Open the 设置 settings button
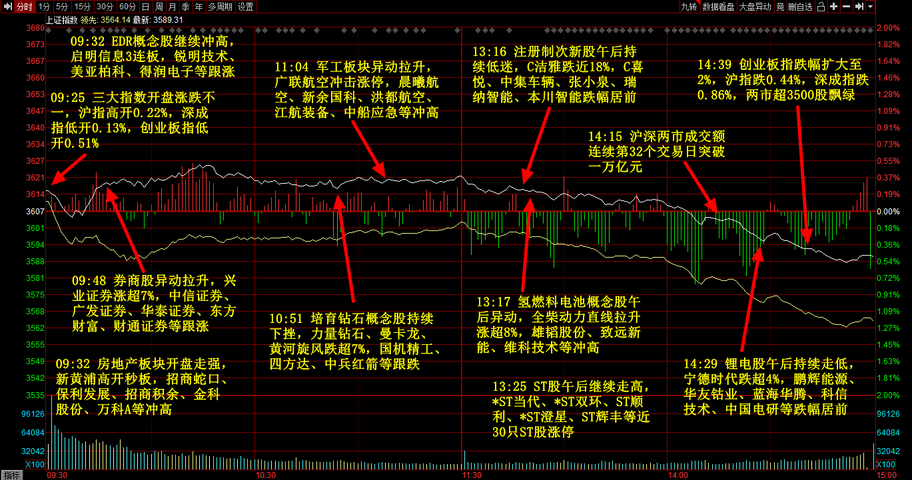The image size is (912, 480). [x=245, y=7]
